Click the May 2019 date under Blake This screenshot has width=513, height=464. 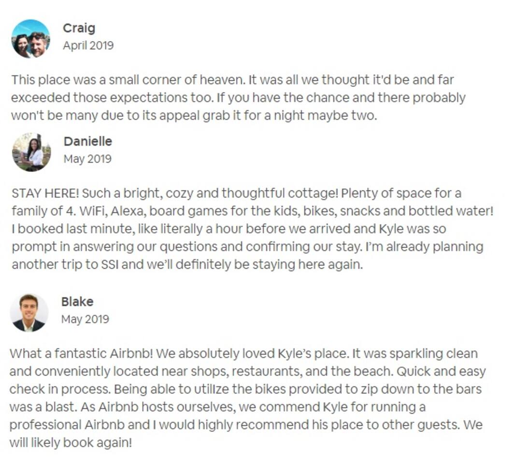[x=85, y=319]
